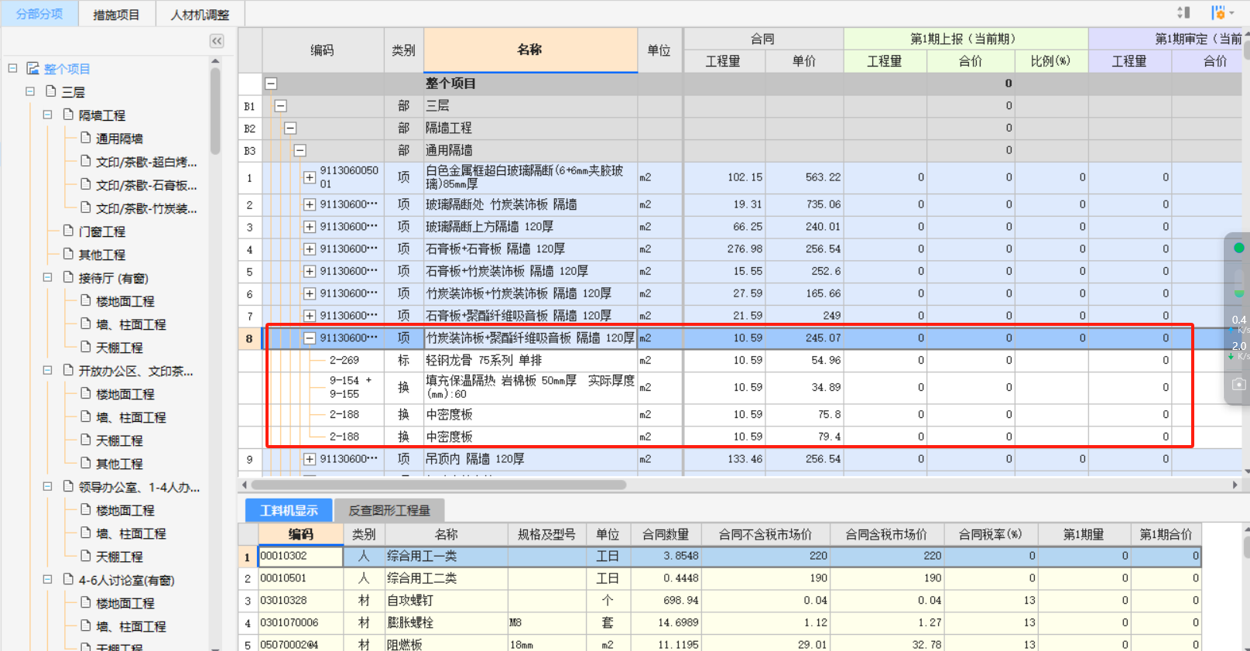The image size is (1250, 651).
Task: Click the sort icon at top right toolbar
Action: pos(1183,12)
